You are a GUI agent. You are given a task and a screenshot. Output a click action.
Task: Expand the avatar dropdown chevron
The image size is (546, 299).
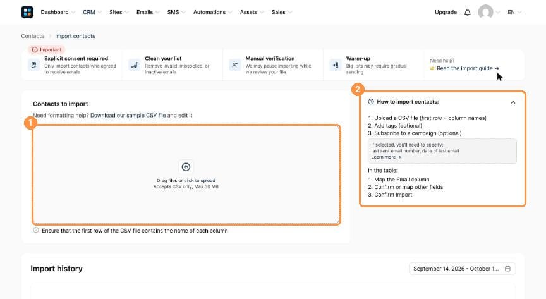[498, 12]
